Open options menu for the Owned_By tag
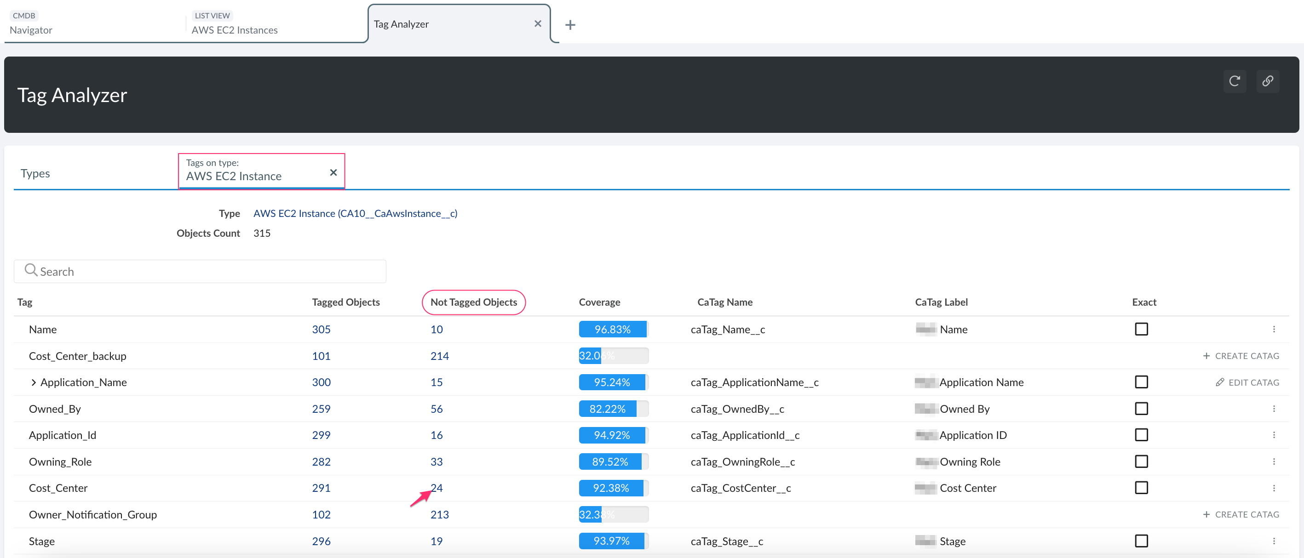 coord(1275,409)
